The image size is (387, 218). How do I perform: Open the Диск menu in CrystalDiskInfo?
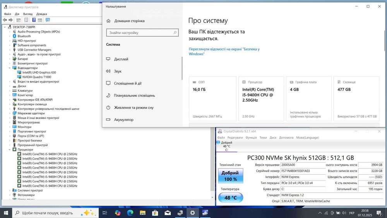[x=273, y=137]
